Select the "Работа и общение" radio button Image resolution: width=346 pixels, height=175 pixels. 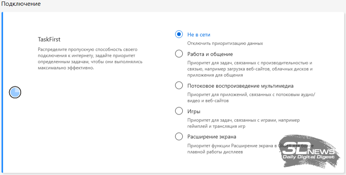coord(179,54)
